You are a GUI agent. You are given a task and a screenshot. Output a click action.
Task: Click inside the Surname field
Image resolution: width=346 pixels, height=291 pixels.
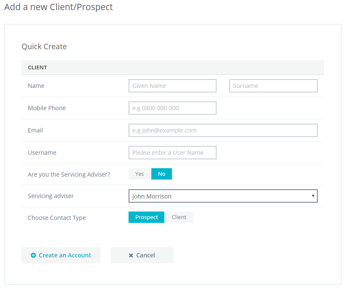point(273,86)
